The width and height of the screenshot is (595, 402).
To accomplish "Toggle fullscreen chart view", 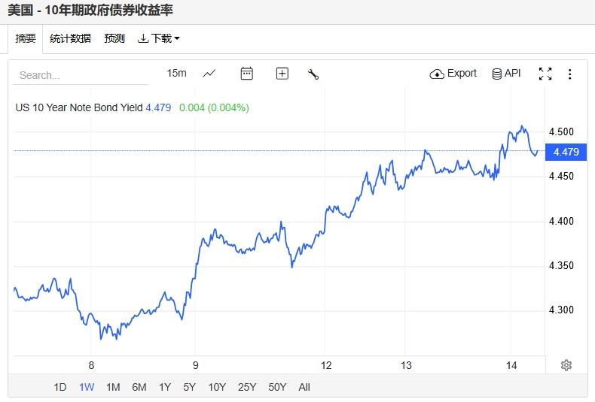I will coord(545,74).
